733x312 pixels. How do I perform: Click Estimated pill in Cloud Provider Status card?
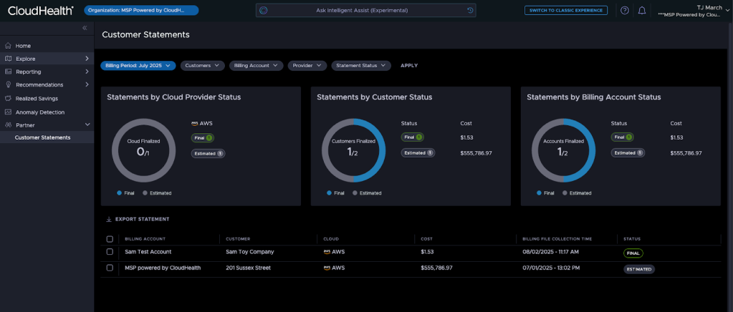click(208, 153)
